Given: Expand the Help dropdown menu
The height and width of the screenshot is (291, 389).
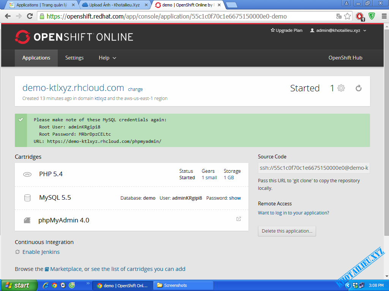Looking at the screenshot, I should pos(107,58).
